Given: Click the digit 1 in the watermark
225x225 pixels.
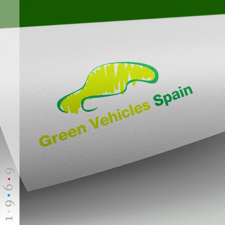Looking at the screenshot, I should (9, 219).
